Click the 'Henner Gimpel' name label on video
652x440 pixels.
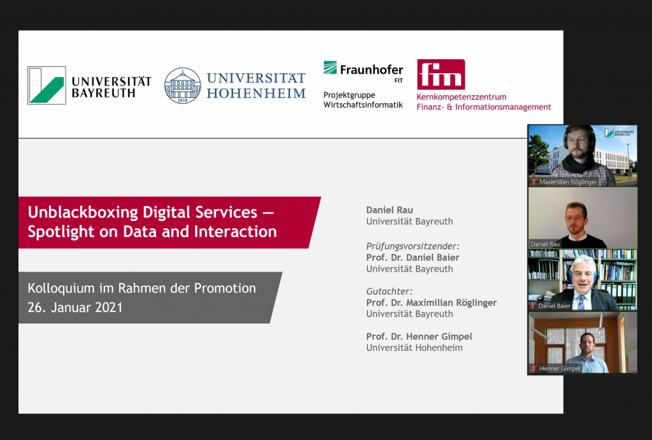(x=560, y=368)
